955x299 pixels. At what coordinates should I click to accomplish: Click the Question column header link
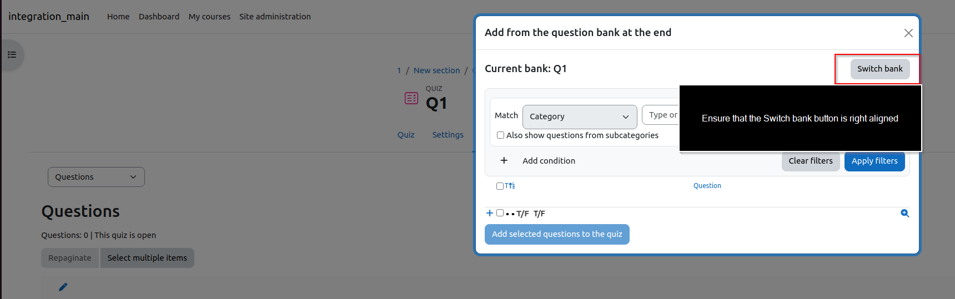707,186
